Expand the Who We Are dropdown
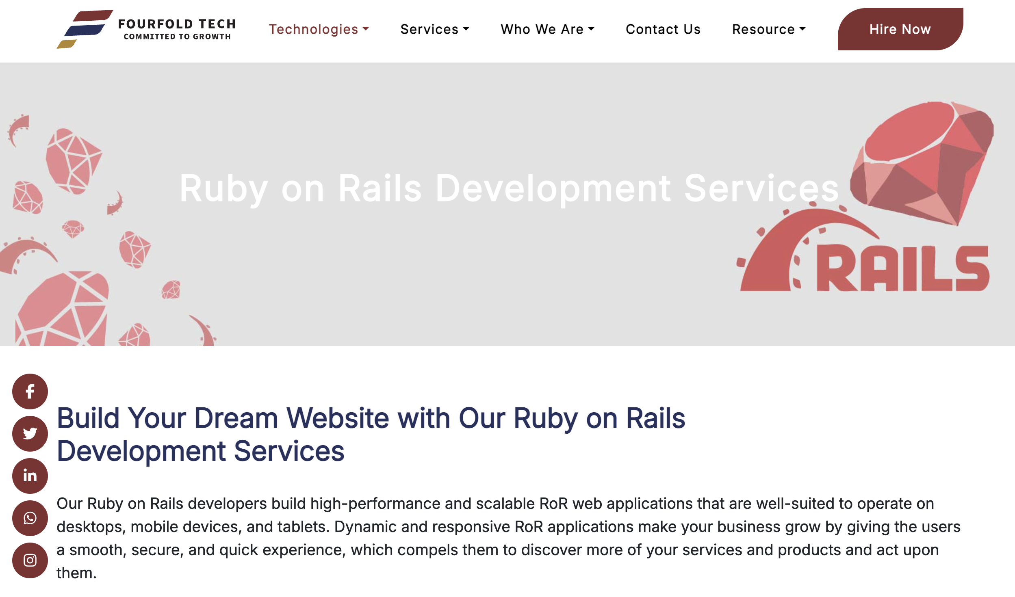 (x=548, y=29)
